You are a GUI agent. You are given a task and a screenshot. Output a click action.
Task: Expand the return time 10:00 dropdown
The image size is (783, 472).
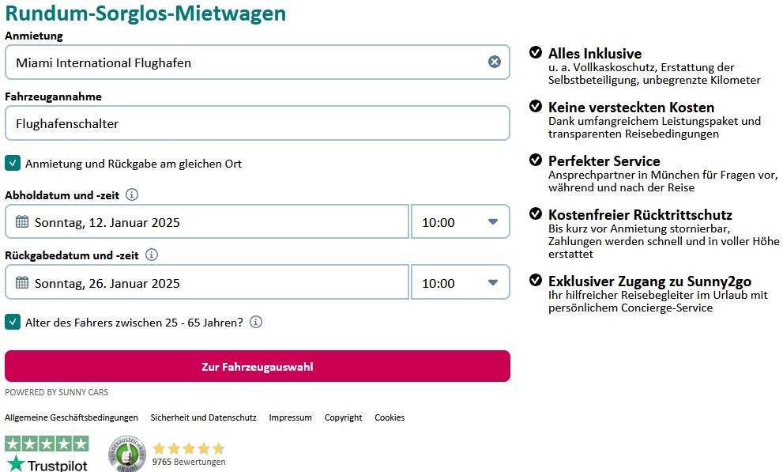(x=461, y=283)
